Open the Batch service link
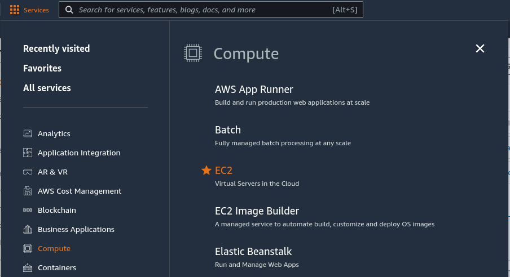The width and height of the screenshot is (510, 277). 228,129
